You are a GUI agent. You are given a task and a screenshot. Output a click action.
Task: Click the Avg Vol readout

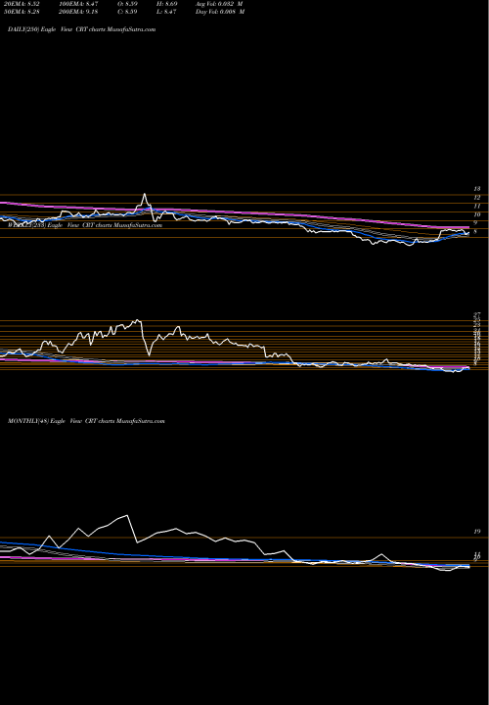(x=220, y=4)
